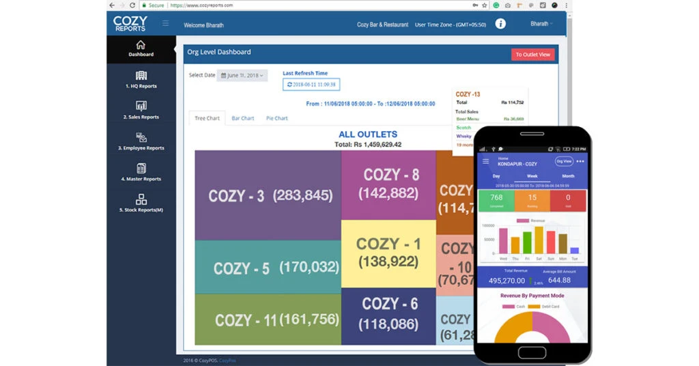Click the COZY -13 tooltip title

pos(468,94)
